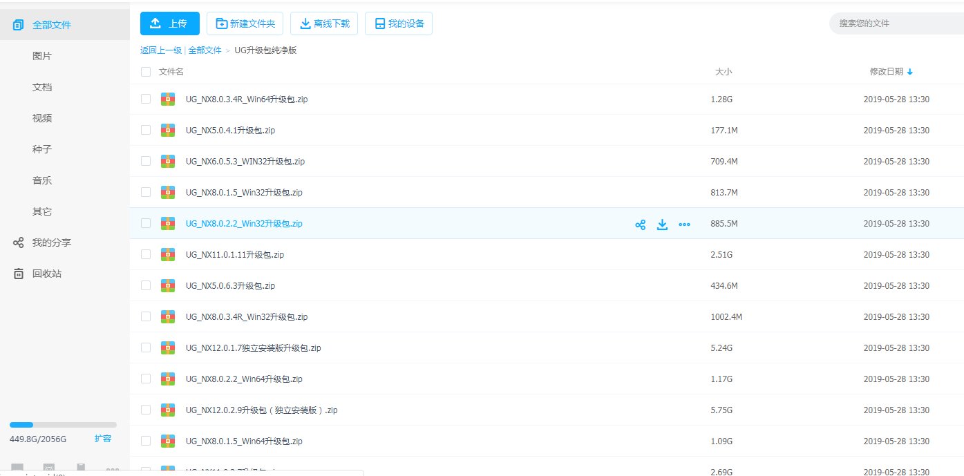Check the box for UG_NX8.0.2.2_Win32升级包.zip
This screenshot has width=964, height=476.
[145, 223]
